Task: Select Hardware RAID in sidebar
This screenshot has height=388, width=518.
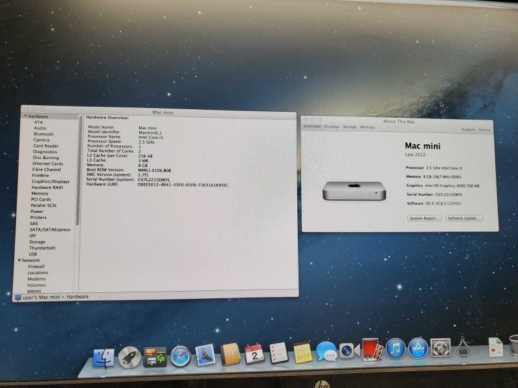Action: coord(47,188)
